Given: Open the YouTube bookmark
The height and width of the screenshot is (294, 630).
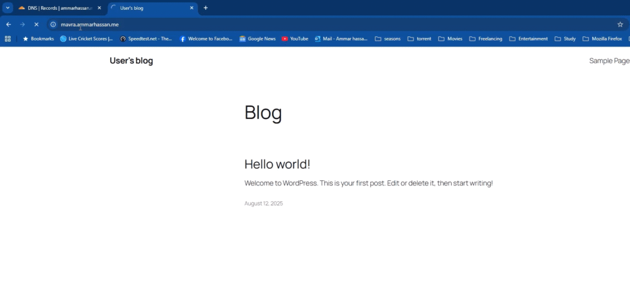Looking at the screenshot, I should tap(295, 39).
